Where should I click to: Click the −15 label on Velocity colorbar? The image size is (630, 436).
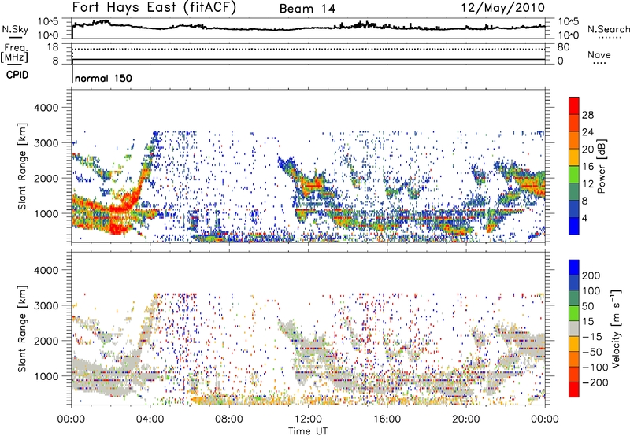[x=592, y=337]
